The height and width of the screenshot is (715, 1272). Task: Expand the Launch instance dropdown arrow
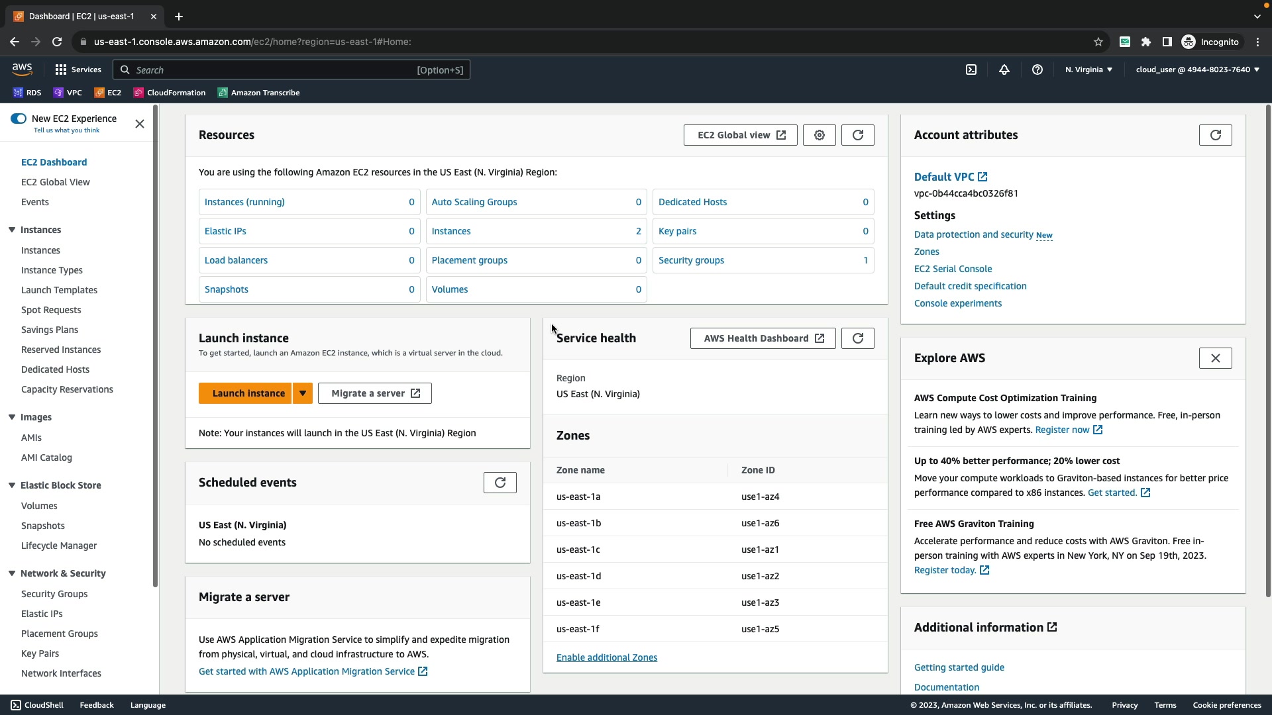(x=303, y=393)
